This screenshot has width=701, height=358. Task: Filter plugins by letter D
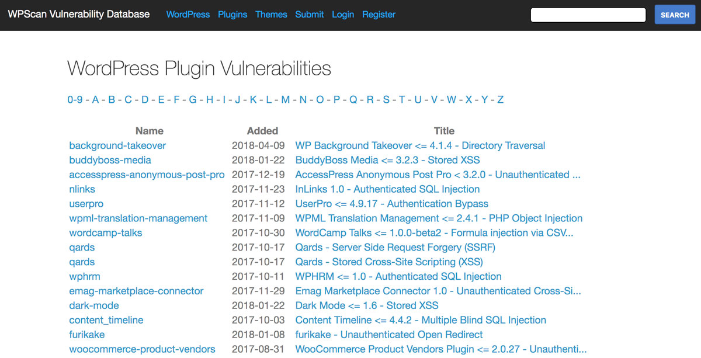[x=145, y=100]
